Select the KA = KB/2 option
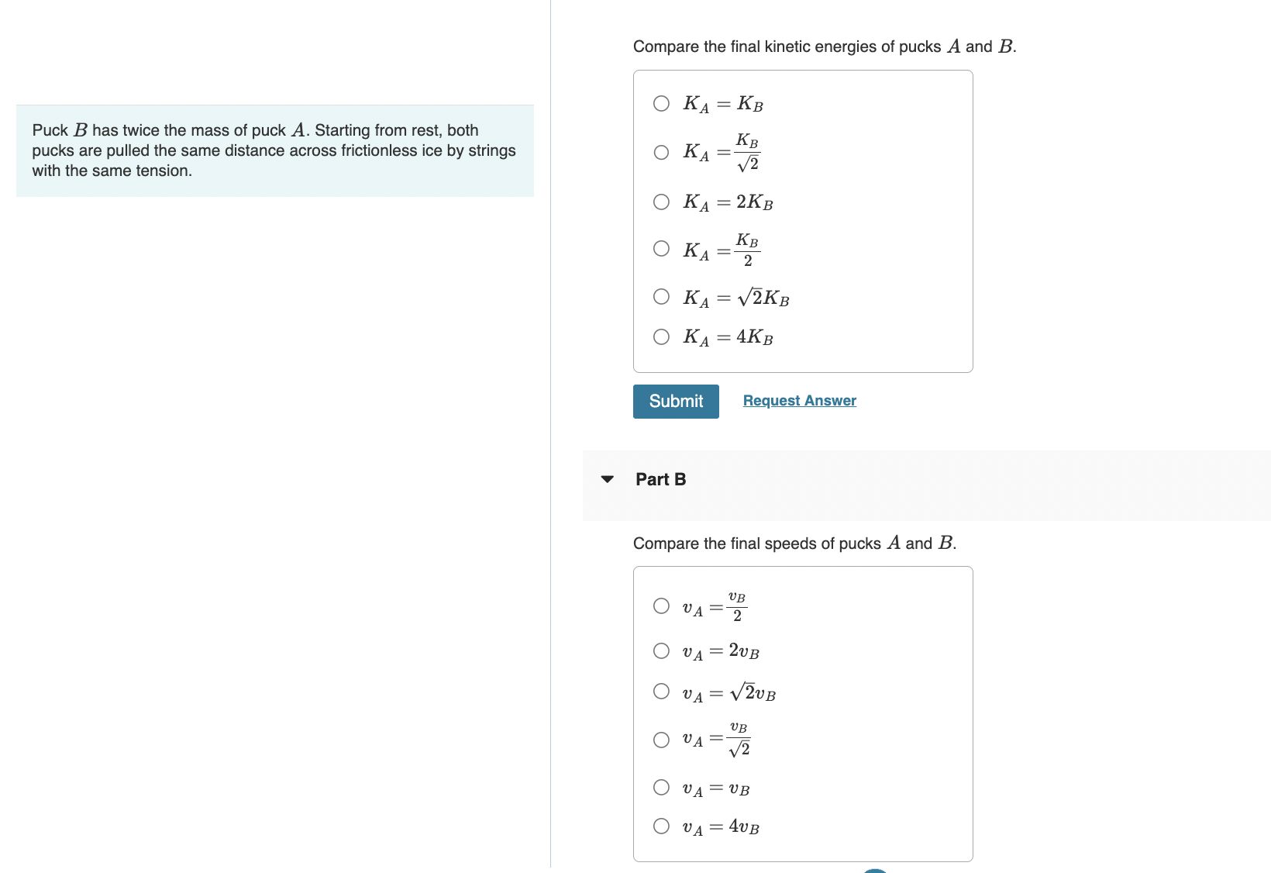The width and height of the screenshot is (1271, 873). (660, 248)
